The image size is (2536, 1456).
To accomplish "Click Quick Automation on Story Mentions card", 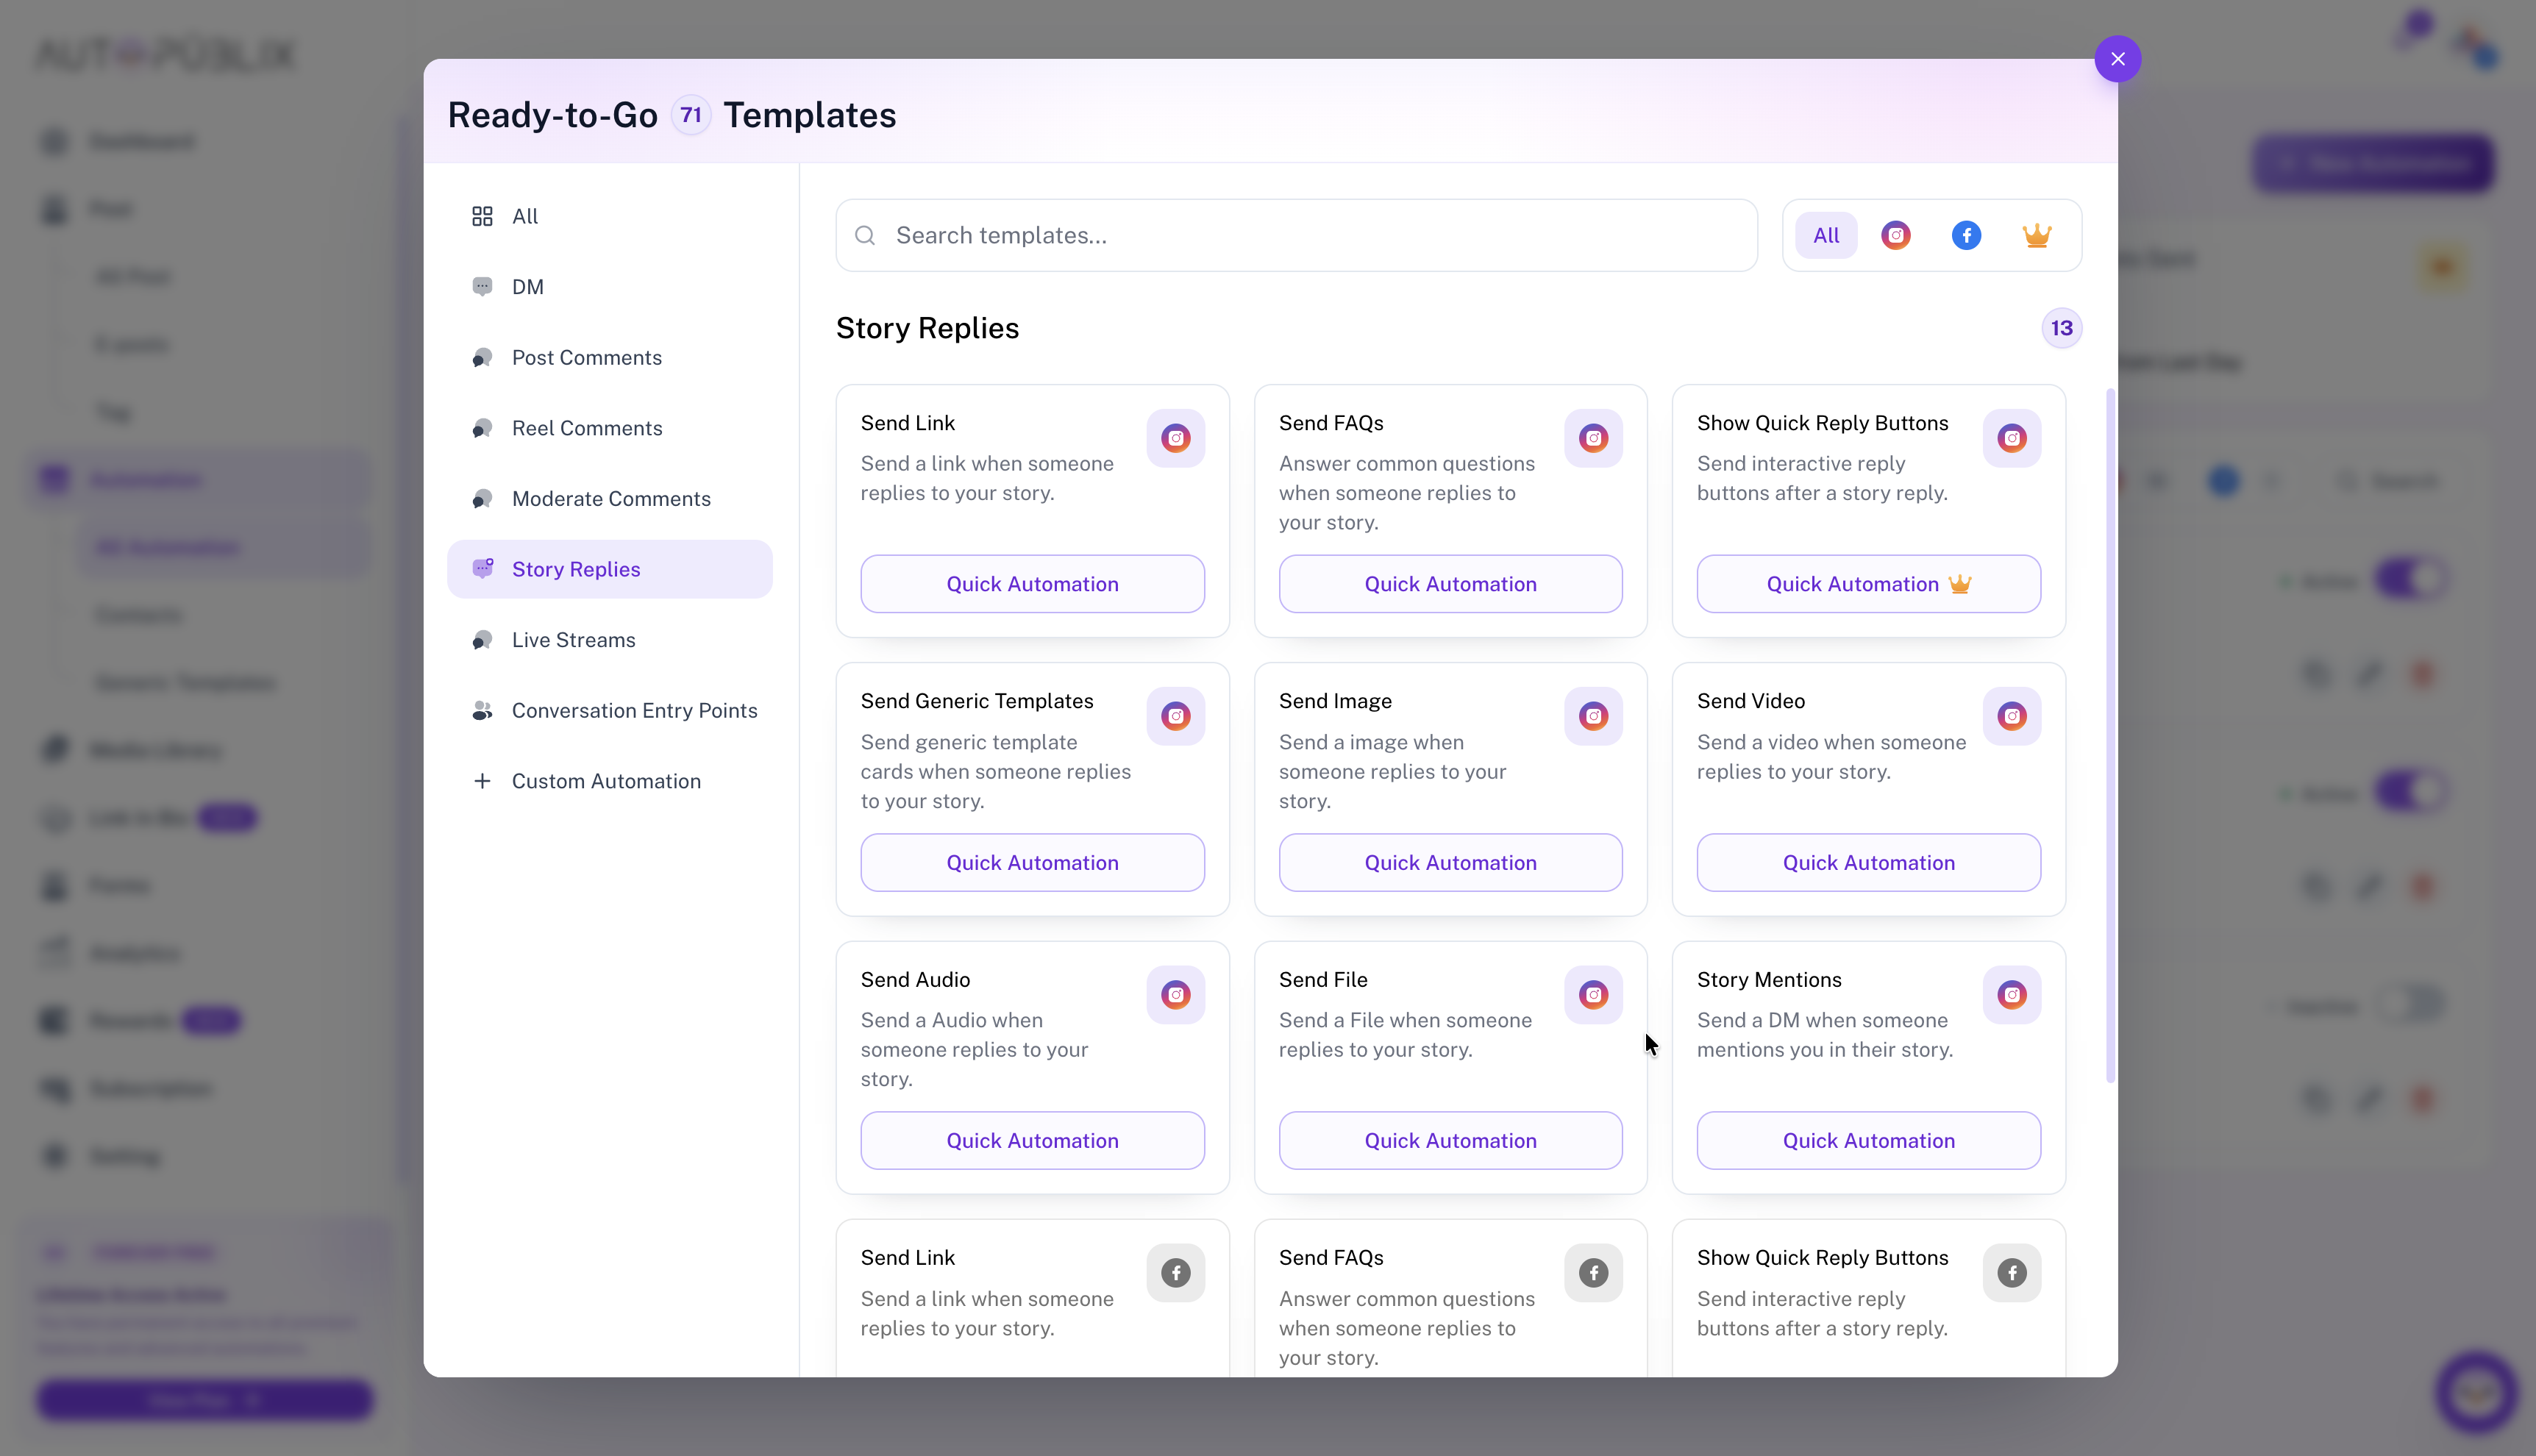I will 1868,1140.
